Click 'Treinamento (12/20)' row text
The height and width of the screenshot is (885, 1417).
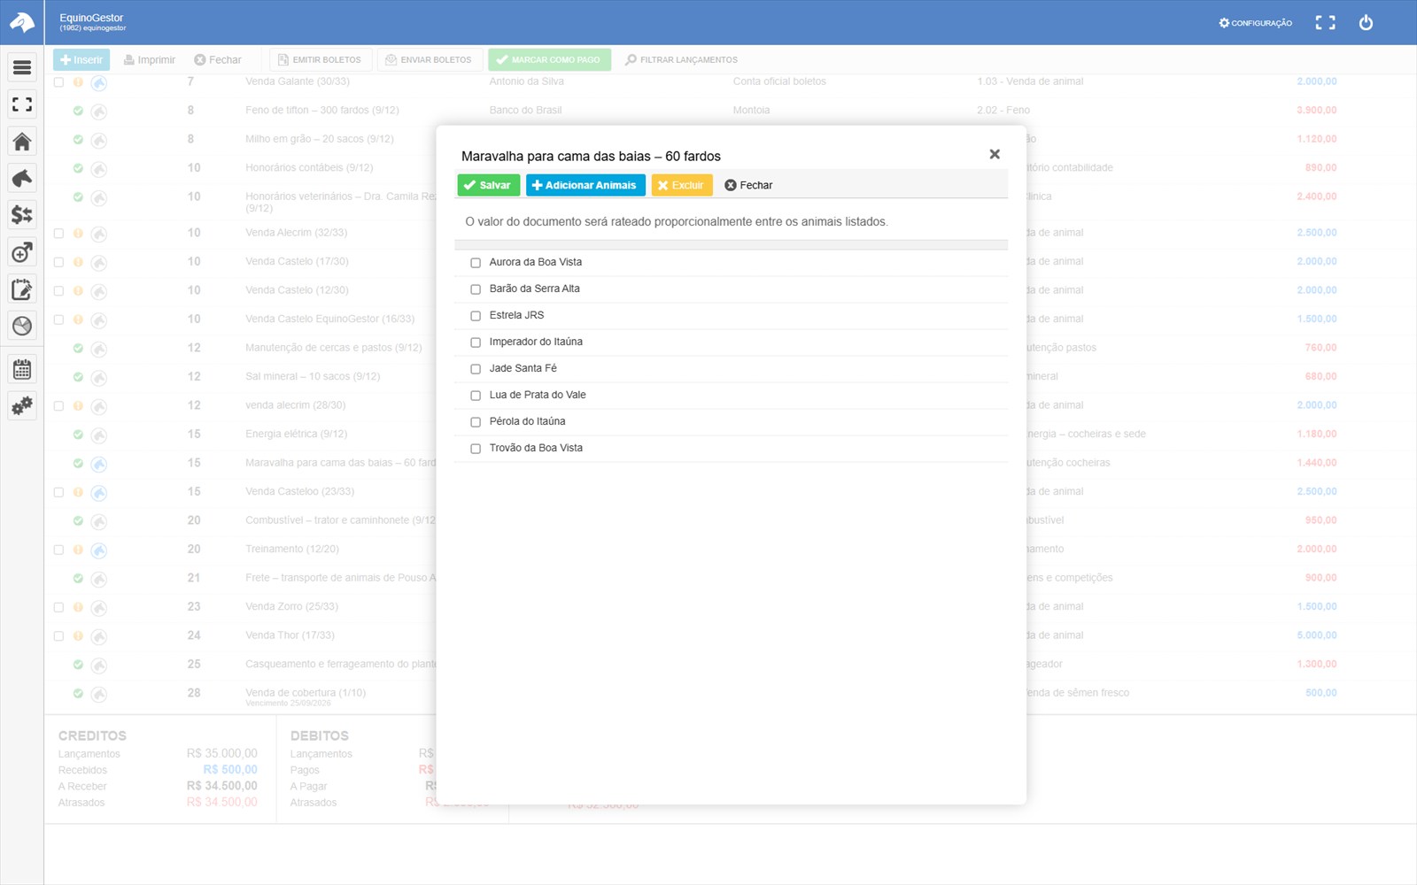point(292,549)
